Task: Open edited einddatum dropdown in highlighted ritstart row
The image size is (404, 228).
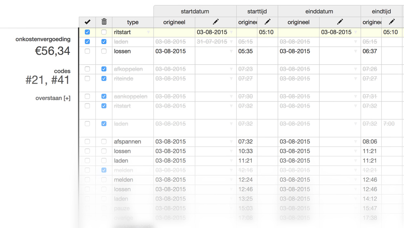Action: click(356, 32)
